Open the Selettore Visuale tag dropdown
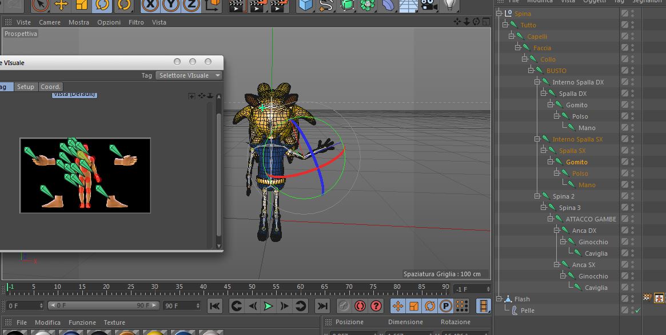This screenshot has height=335, width=666. [189, 75]
